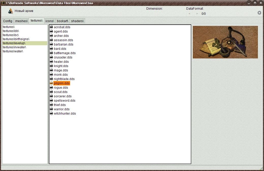Click the crusader.dds file icon

tap(51, 57)
